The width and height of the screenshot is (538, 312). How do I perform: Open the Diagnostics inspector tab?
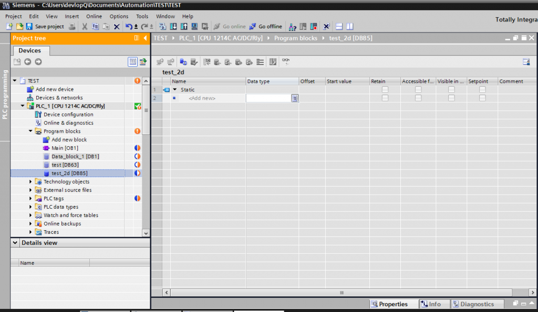(477, 304)
